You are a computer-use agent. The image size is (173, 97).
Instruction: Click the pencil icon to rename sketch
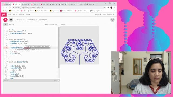[x=38, y=20]
